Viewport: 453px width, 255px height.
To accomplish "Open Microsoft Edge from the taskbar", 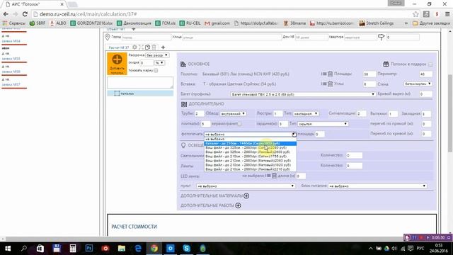I will click(138, 249).
